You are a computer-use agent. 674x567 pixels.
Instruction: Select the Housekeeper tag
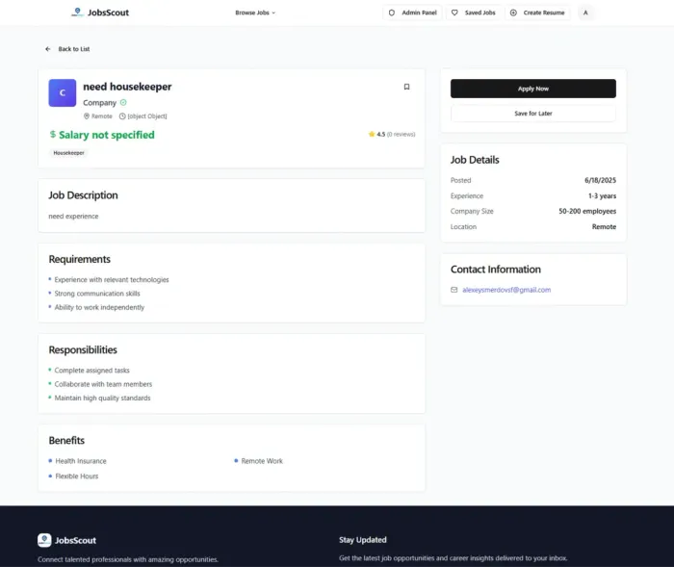coord(68,153)
